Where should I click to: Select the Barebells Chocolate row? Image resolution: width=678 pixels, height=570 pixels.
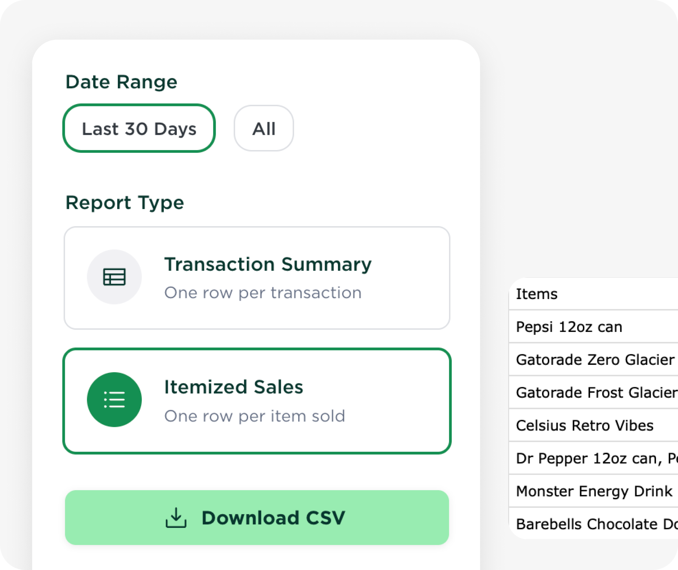click(x=596, y=524)
